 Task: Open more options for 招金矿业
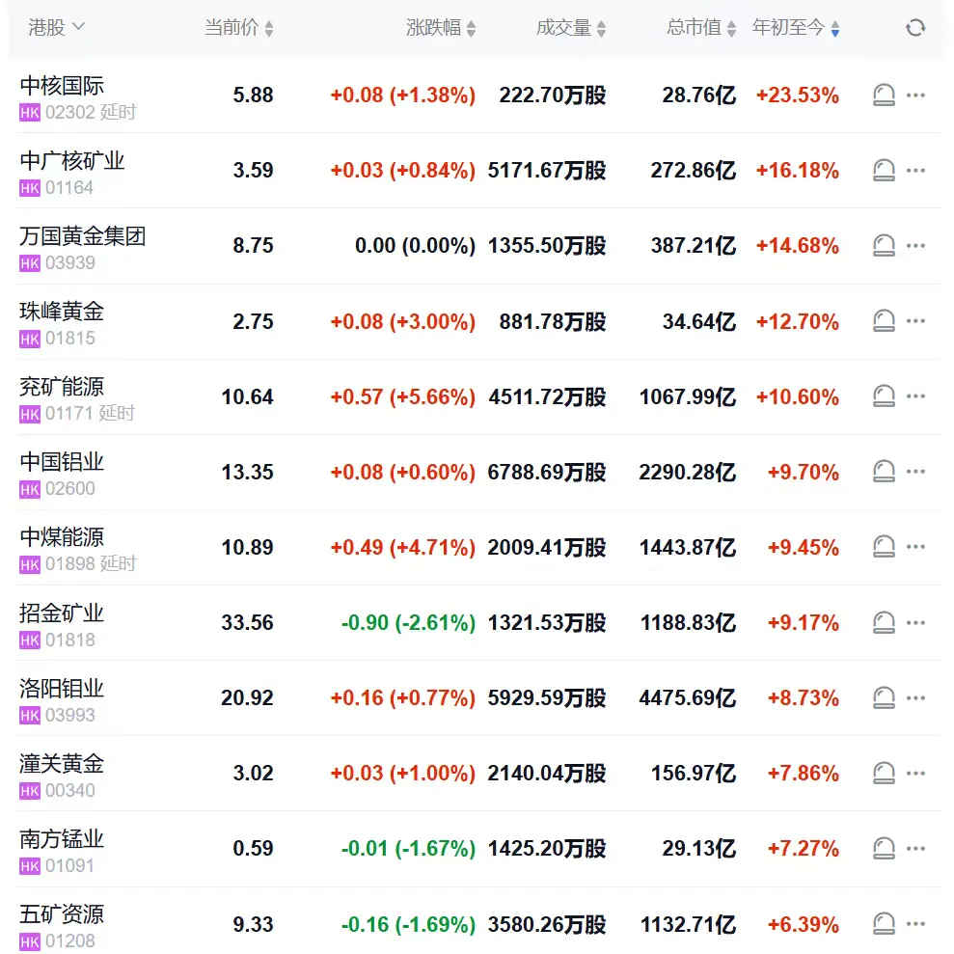(x=915, y=622)
